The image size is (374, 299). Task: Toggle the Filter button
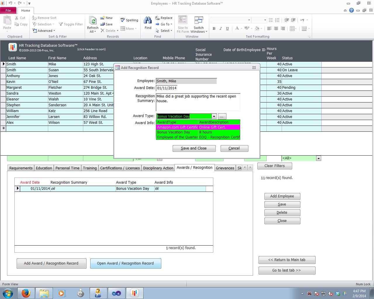pos(71,24)
